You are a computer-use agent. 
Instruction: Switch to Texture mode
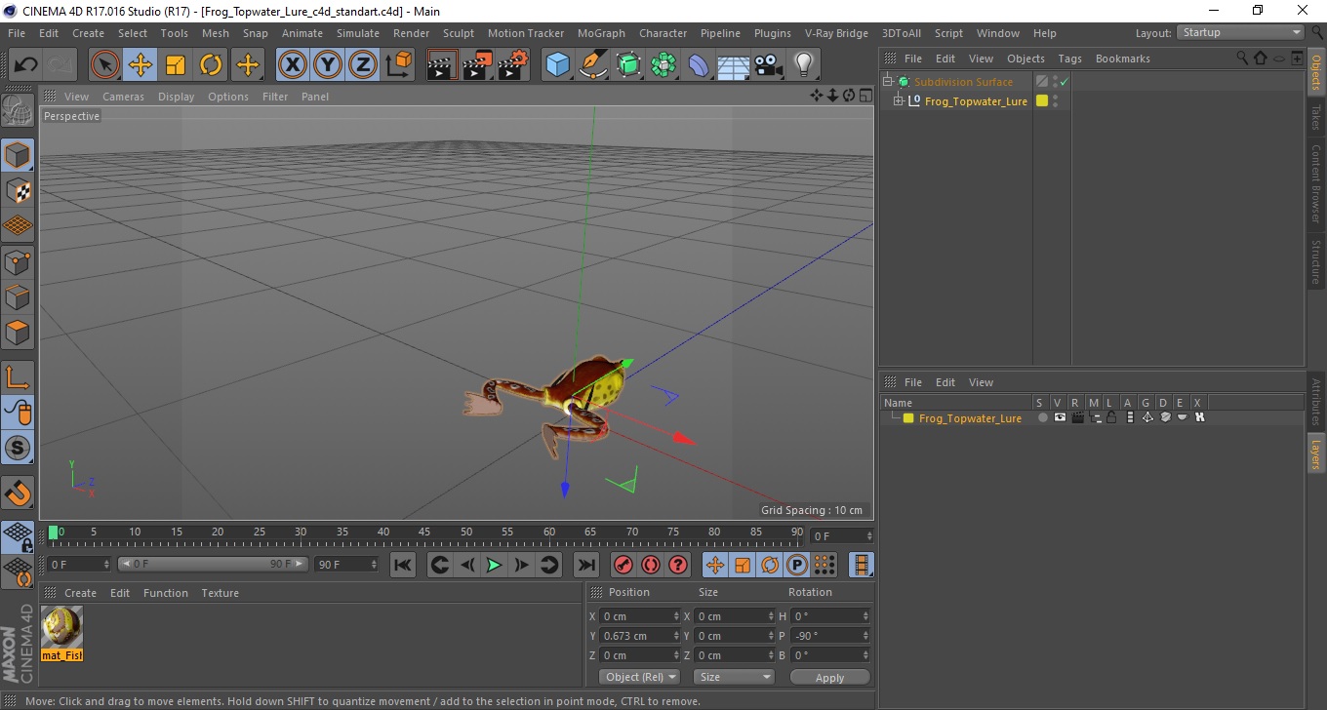[18, 190]
